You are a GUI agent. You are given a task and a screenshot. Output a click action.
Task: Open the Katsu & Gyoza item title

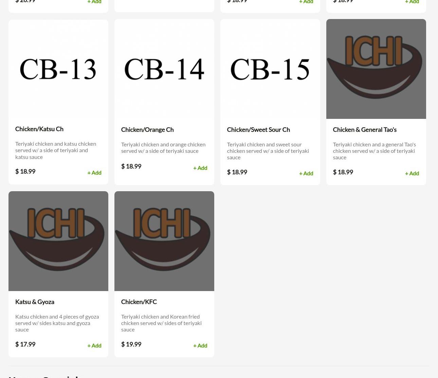point(35,302)
